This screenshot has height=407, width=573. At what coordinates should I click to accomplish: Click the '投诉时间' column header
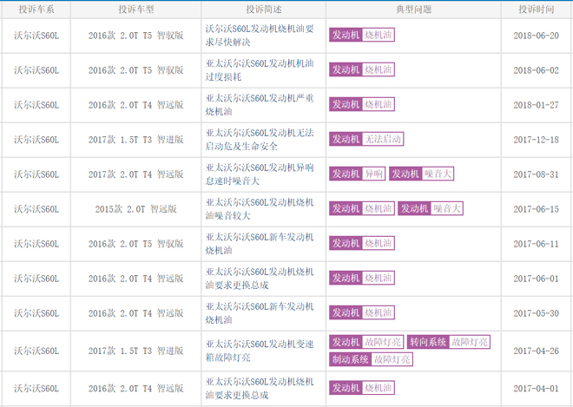(x=536, y=10)
